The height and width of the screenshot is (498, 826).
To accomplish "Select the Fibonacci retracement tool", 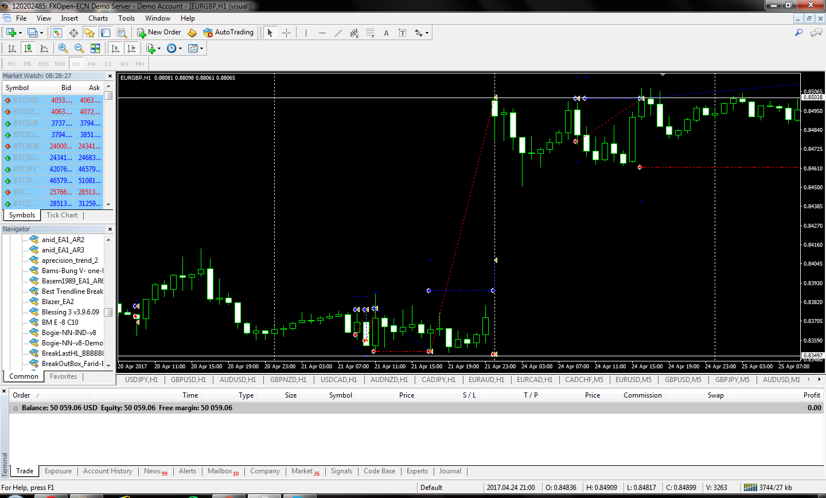I will point(370,33).
